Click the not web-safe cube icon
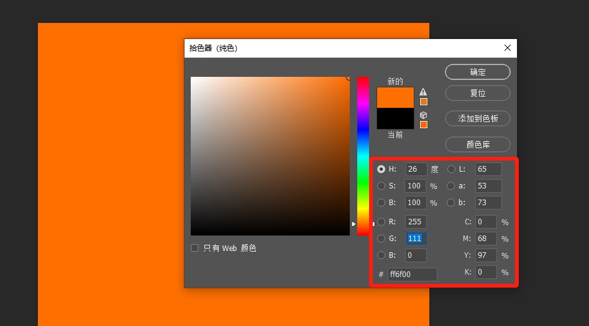The height and width of the screenshot is (326, 589). click(x=423, y=115)
